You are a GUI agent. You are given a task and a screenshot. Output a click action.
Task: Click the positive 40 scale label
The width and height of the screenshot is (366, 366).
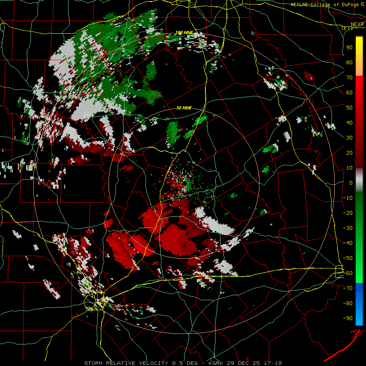pos(349,122)
